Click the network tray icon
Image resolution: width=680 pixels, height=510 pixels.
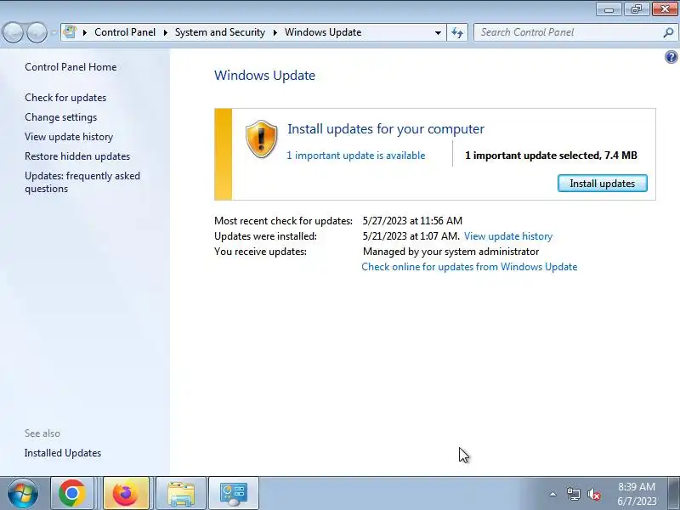tap(573, 494)
